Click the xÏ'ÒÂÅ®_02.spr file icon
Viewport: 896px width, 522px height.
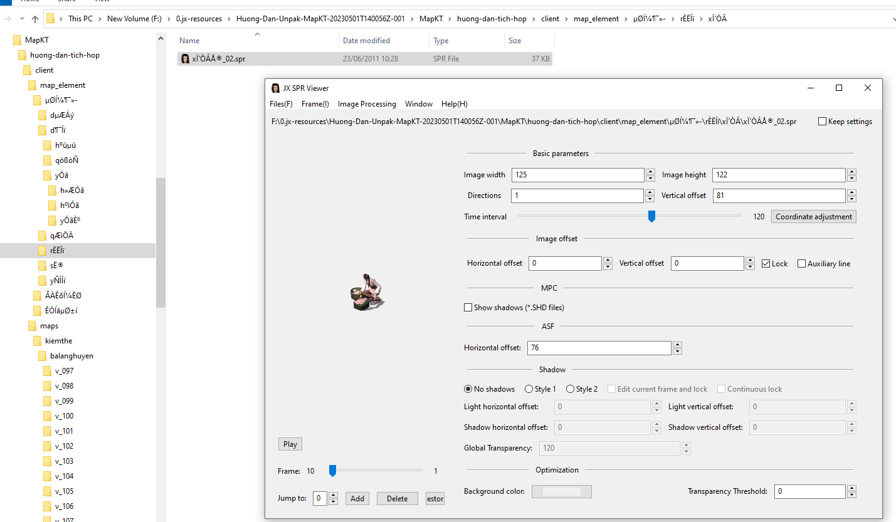(184, 58)
